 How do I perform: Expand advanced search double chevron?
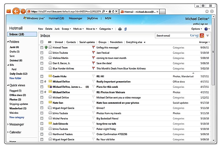(208, 35)
